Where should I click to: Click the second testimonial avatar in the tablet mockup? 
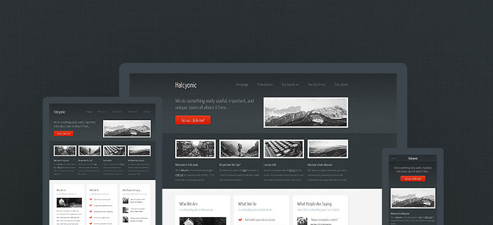pos(125,210)
